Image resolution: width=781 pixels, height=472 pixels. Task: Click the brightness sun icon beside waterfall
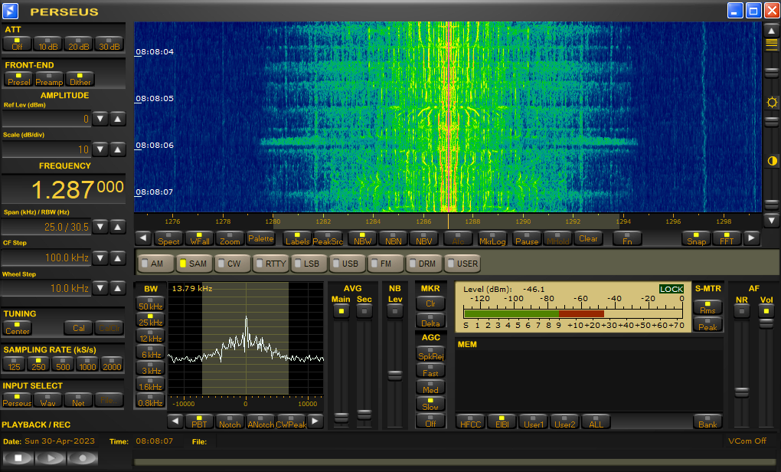pos(772,102)
